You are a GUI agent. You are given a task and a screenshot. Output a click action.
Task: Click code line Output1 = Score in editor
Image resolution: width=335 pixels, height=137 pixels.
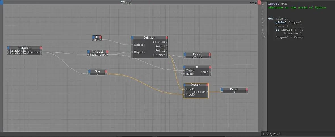coord(289,37)
